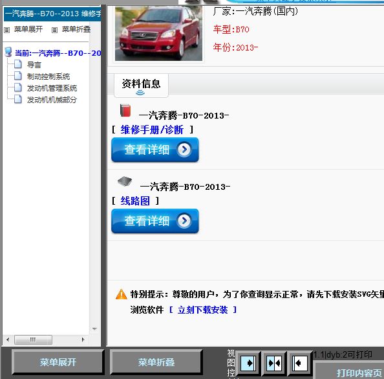Click the 年份:2013- text

(x=235, y=47)
